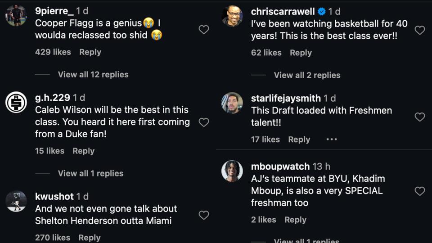432x243 pixels.
Task: Like 9pierre_'s Cooper Flagg comment
Action: point(204,30)
